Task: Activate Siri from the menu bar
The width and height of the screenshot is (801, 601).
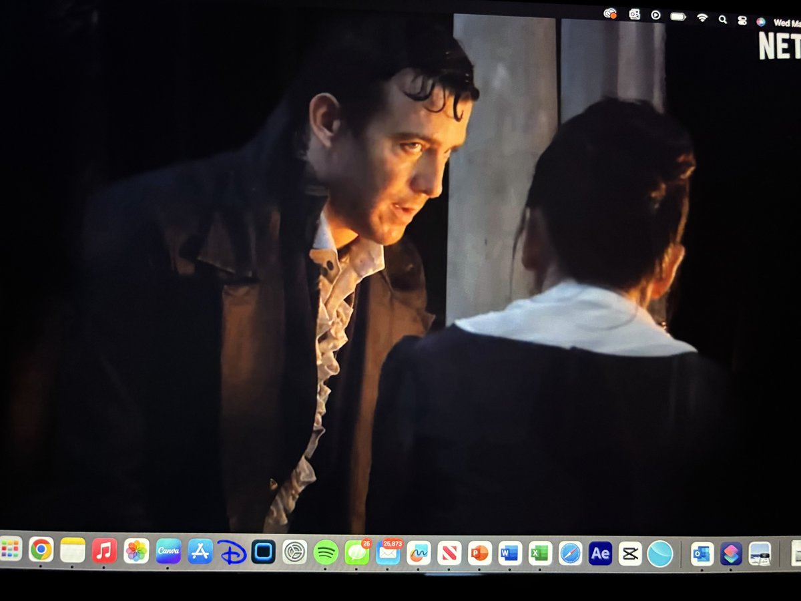Action: pos(761,21)
